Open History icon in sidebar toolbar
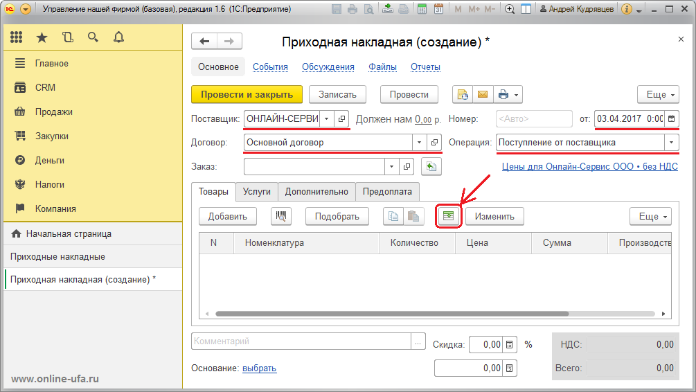Viewport: 696px width, 392px height. click(x=67, y=37)
